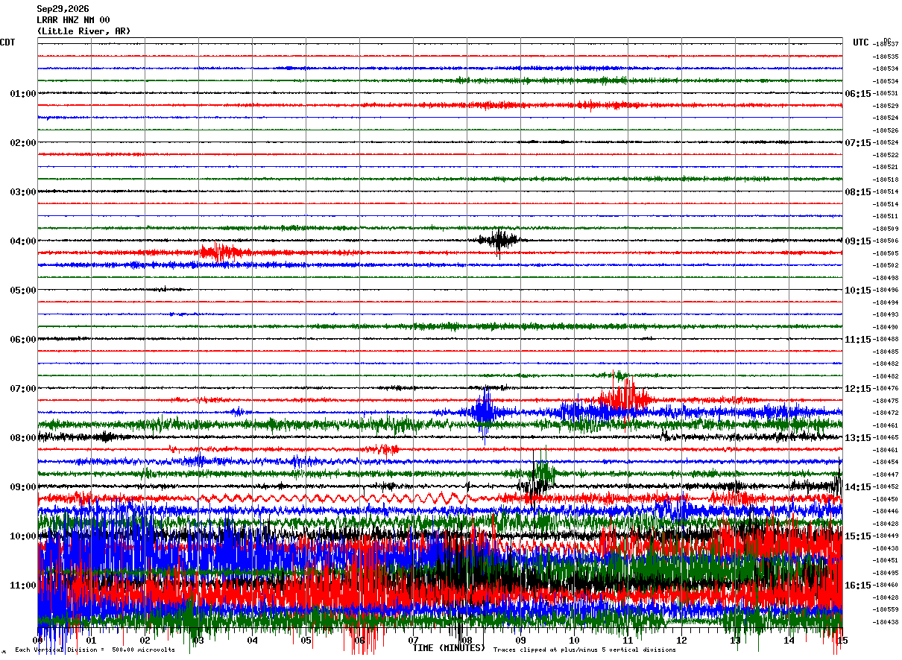Click the -180537 DC offset value

pyautogui.click(x=886, y=44)
